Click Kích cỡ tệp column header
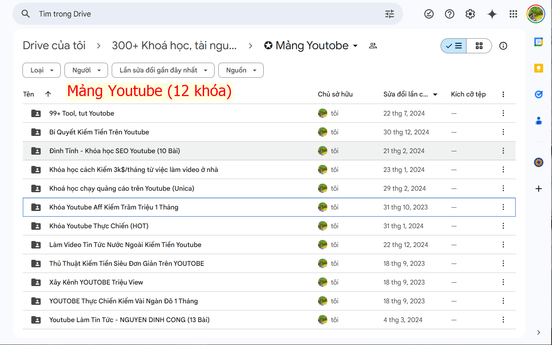This screenshot has width=552, height=345. pyautogui.click(x=468, y=94)
